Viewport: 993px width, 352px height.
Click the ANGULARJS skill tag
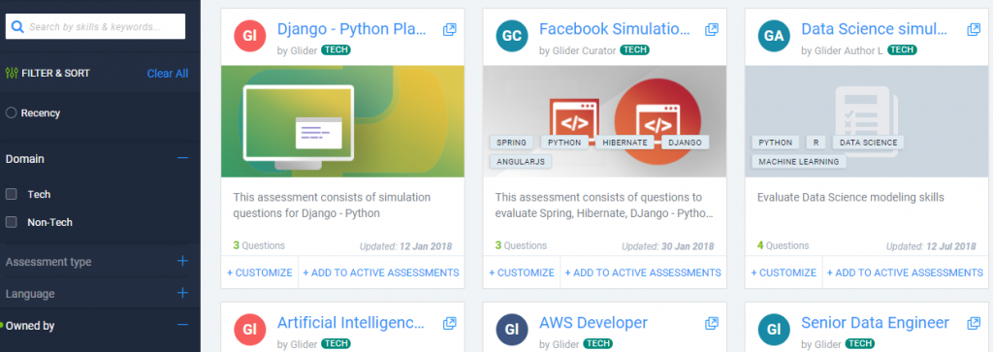(521, 161)
